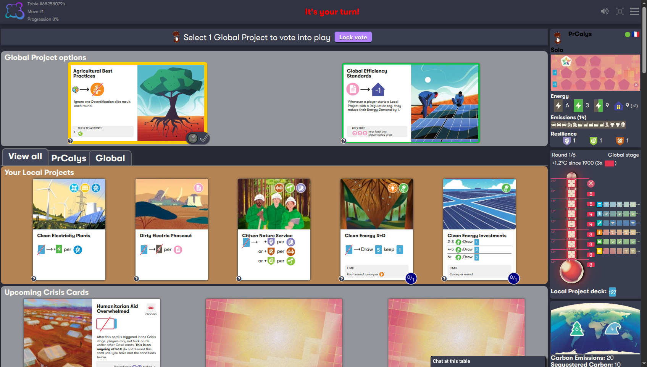Open the hamburger main menu
Image resolution: width=647 pixels, height=367 pixels.
click(x=634, y=11)
